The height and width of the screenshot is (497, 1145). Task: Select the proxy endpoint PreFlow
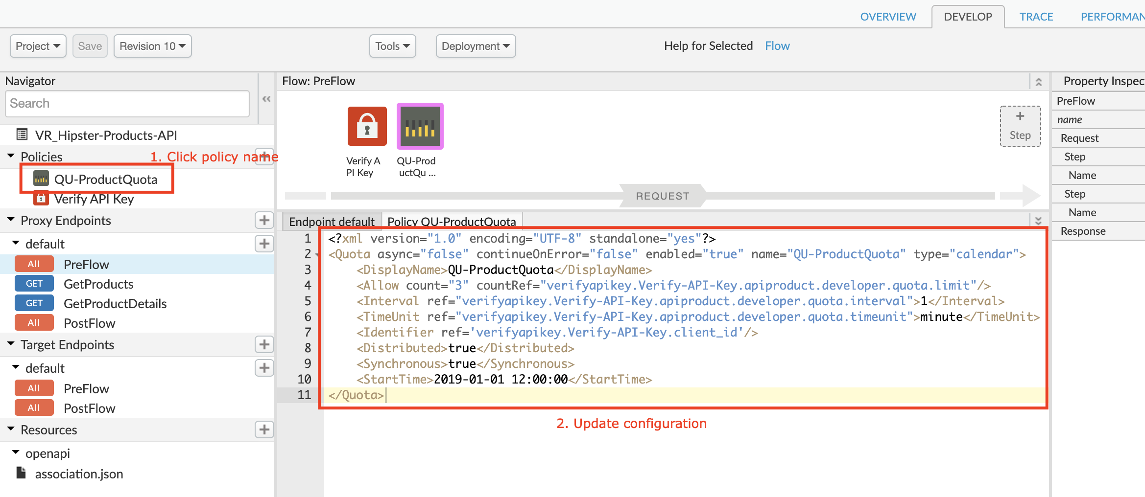coord(86,264)
